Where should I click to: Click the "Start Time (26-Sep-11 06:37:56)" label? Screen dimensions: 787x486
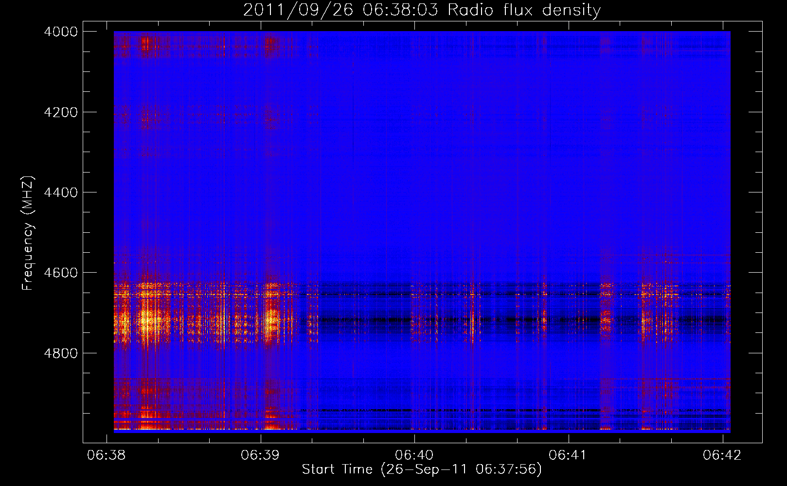(x=422, y=469)
